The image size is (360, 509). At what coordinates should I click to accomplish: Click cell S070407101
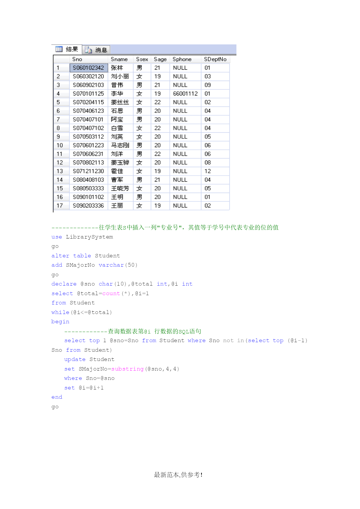click(89, 120)
